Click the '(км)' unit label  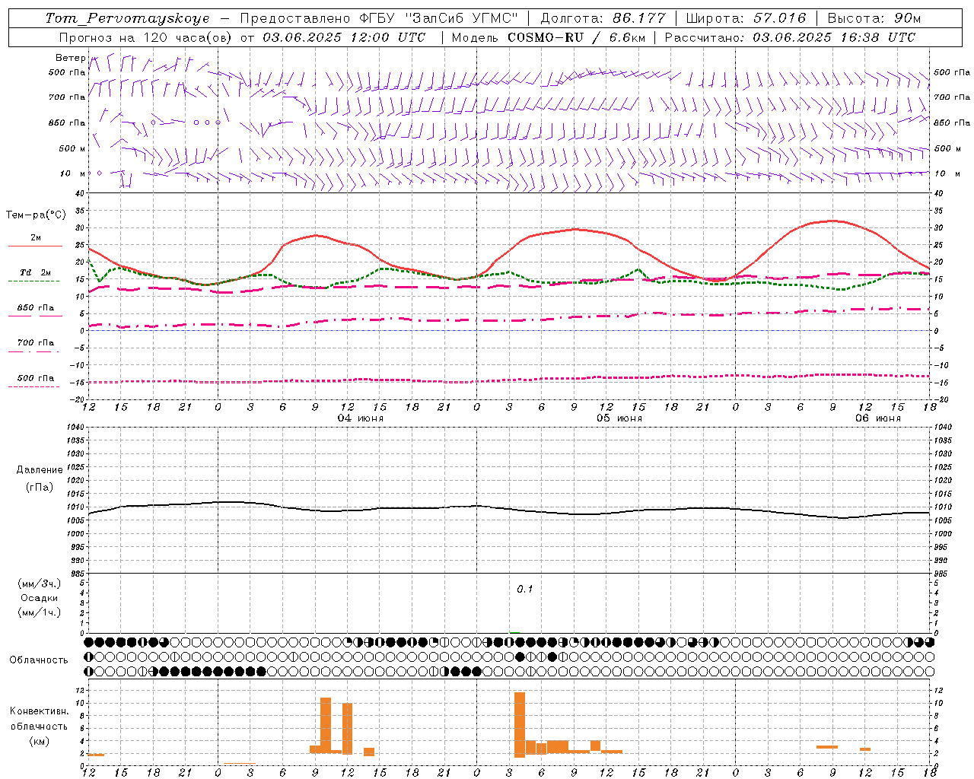click(39, 741)
